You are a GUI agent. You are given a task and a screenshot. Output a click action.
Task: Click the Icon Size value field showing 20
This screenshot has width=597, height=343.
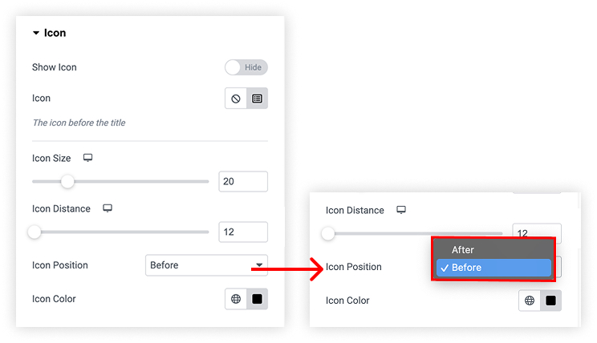click(243, 181)
